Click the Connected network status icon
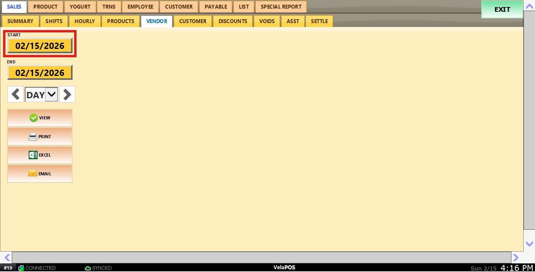The height and width of the screenshot is (272, 535). coord(21,268)
